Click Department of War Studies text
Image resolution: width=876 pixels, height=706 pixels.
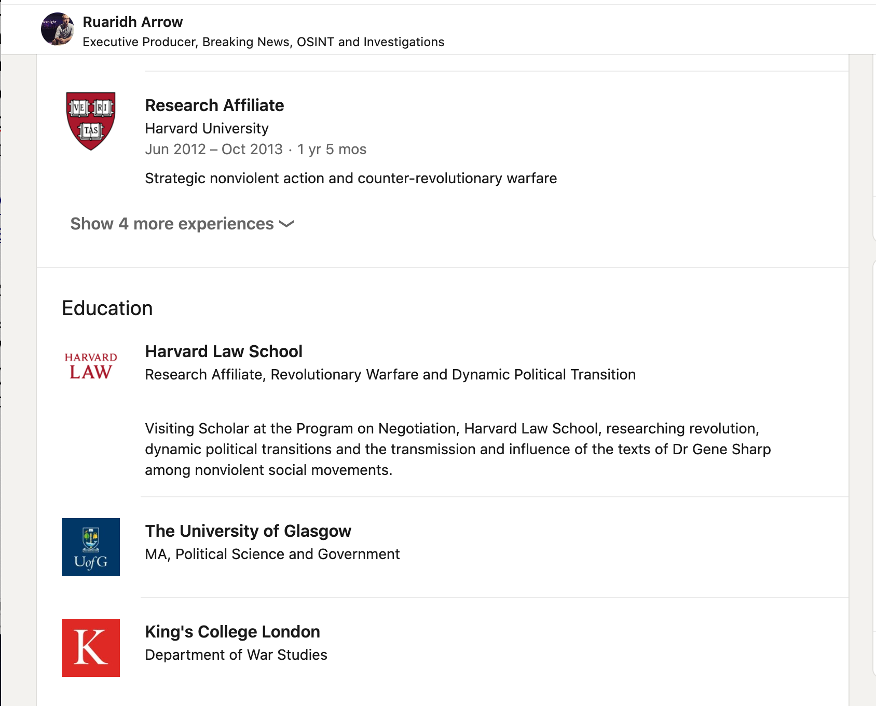[x=236, y=655]
